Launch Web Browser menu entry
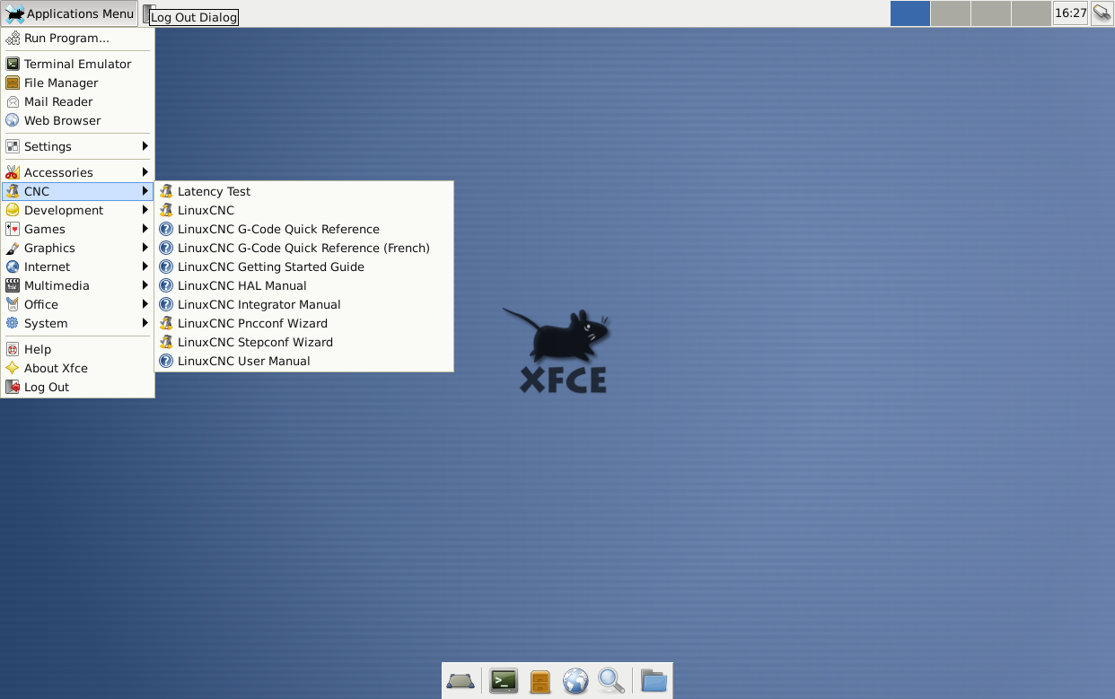This screenshot has height=699, width=1115. pos(78,120)
